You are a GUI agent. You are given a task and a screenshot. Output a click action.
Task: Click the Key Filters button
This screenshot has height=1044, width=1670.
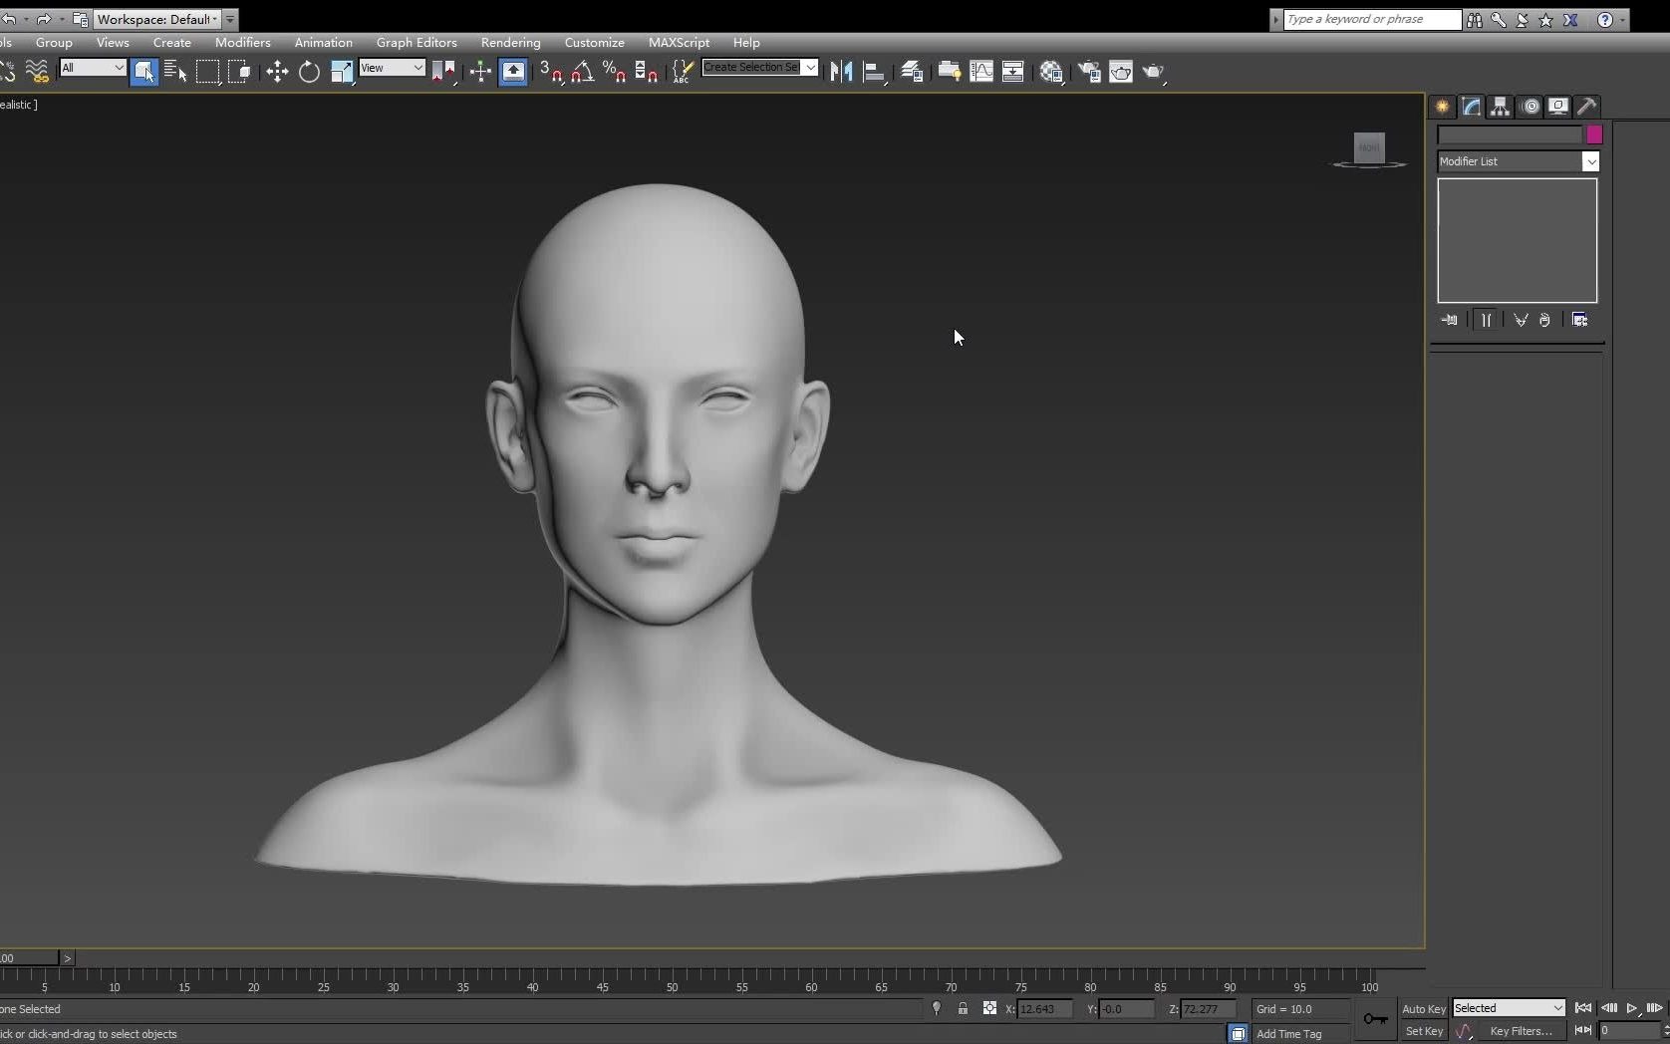pyautogui.click(x=1522, y=1031)
